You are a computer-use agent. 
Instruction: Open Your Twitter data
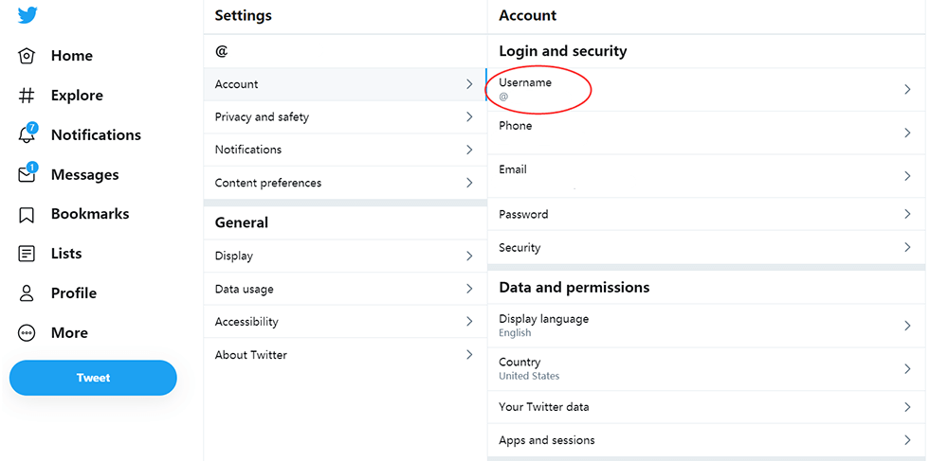pos(544,407)
